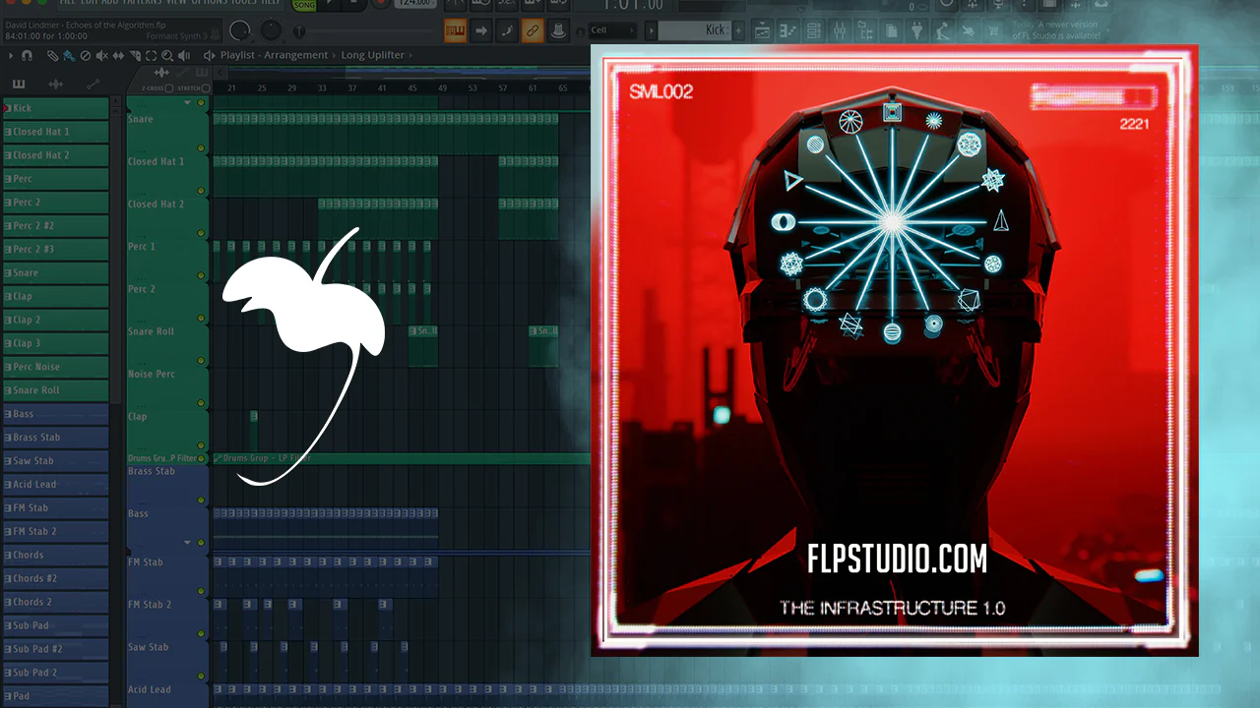Viewport: 1260px width, 708px height.
Task: Toggle the orange link button in the top toolbar
Action: click(x=532, y=30)
